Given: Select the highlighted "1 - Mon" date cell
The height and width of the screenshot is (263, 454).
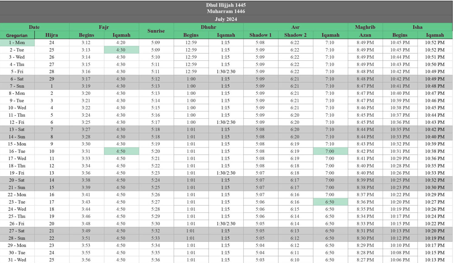Looking at the screenshot, I should [17, 43].
